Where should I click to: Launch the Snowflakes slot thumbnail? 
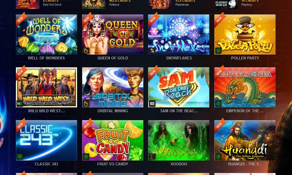coord(179,35)
